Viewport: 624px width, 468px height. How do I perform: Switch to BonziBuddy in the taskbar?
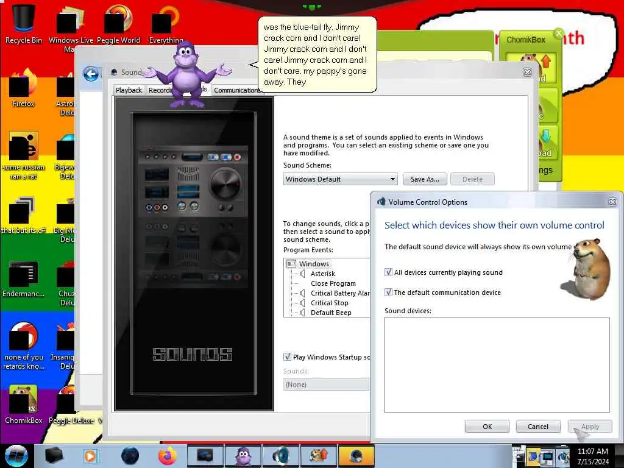[x=243, y=456]
